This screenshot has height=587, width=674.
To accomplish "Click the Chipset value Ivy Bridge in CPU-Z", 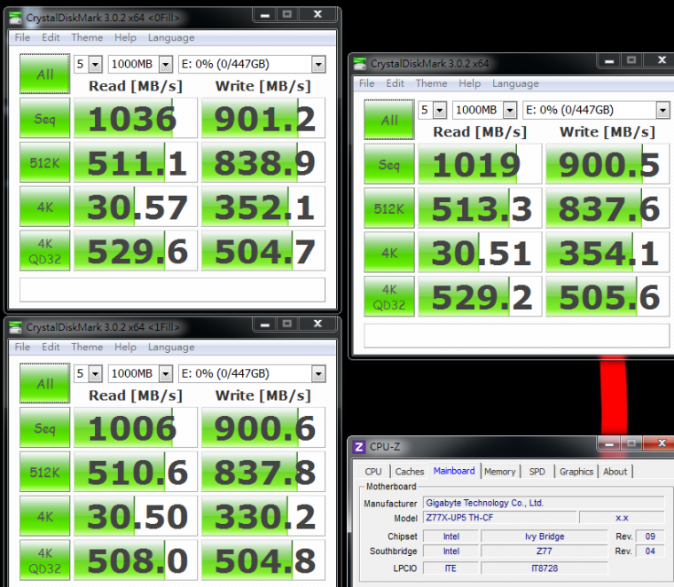I will (545, 536).
